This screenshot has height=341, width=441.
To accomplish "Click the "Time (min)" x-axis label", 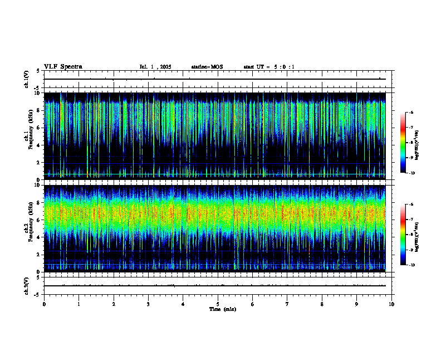I will point(223,309).
